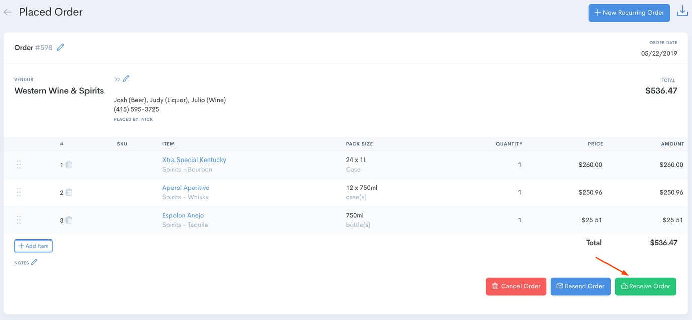Click the Add Item button
This screenshot has height=320, width=692.
[33, 246]
